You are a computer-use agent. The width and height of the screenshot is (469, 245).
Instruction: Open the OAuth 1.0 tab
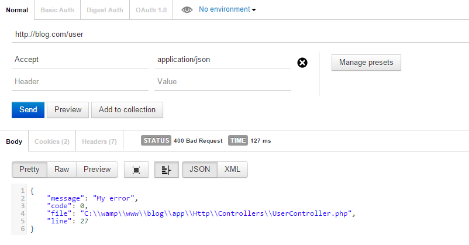[151, 10]
